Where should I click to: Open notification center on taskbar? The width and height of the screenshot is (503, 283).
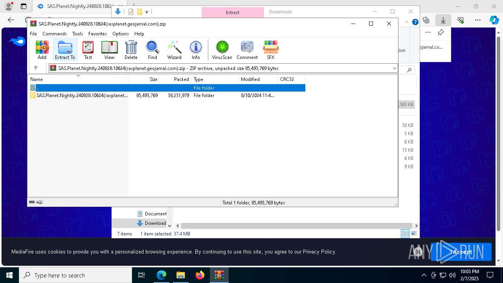490,275
